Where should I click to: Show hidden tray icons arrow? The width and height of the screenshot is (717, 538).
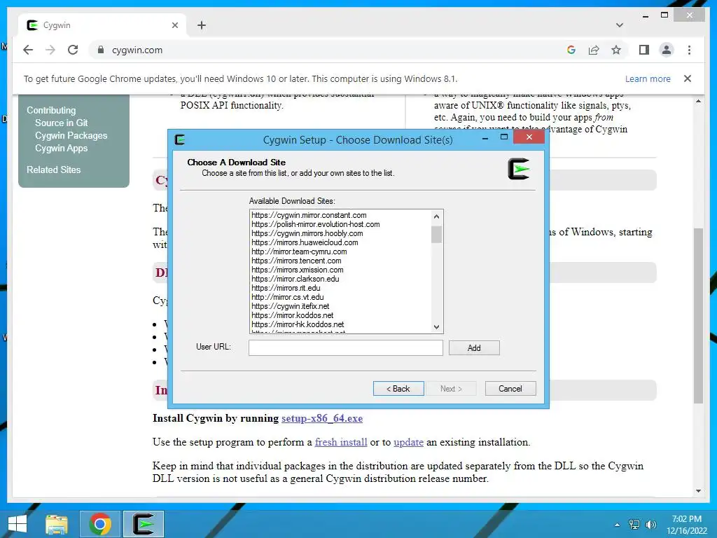tap(617, 525)
